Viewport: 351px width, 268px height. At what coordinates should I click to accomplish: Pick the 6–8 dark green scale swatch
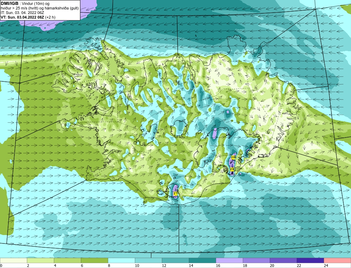94,261
